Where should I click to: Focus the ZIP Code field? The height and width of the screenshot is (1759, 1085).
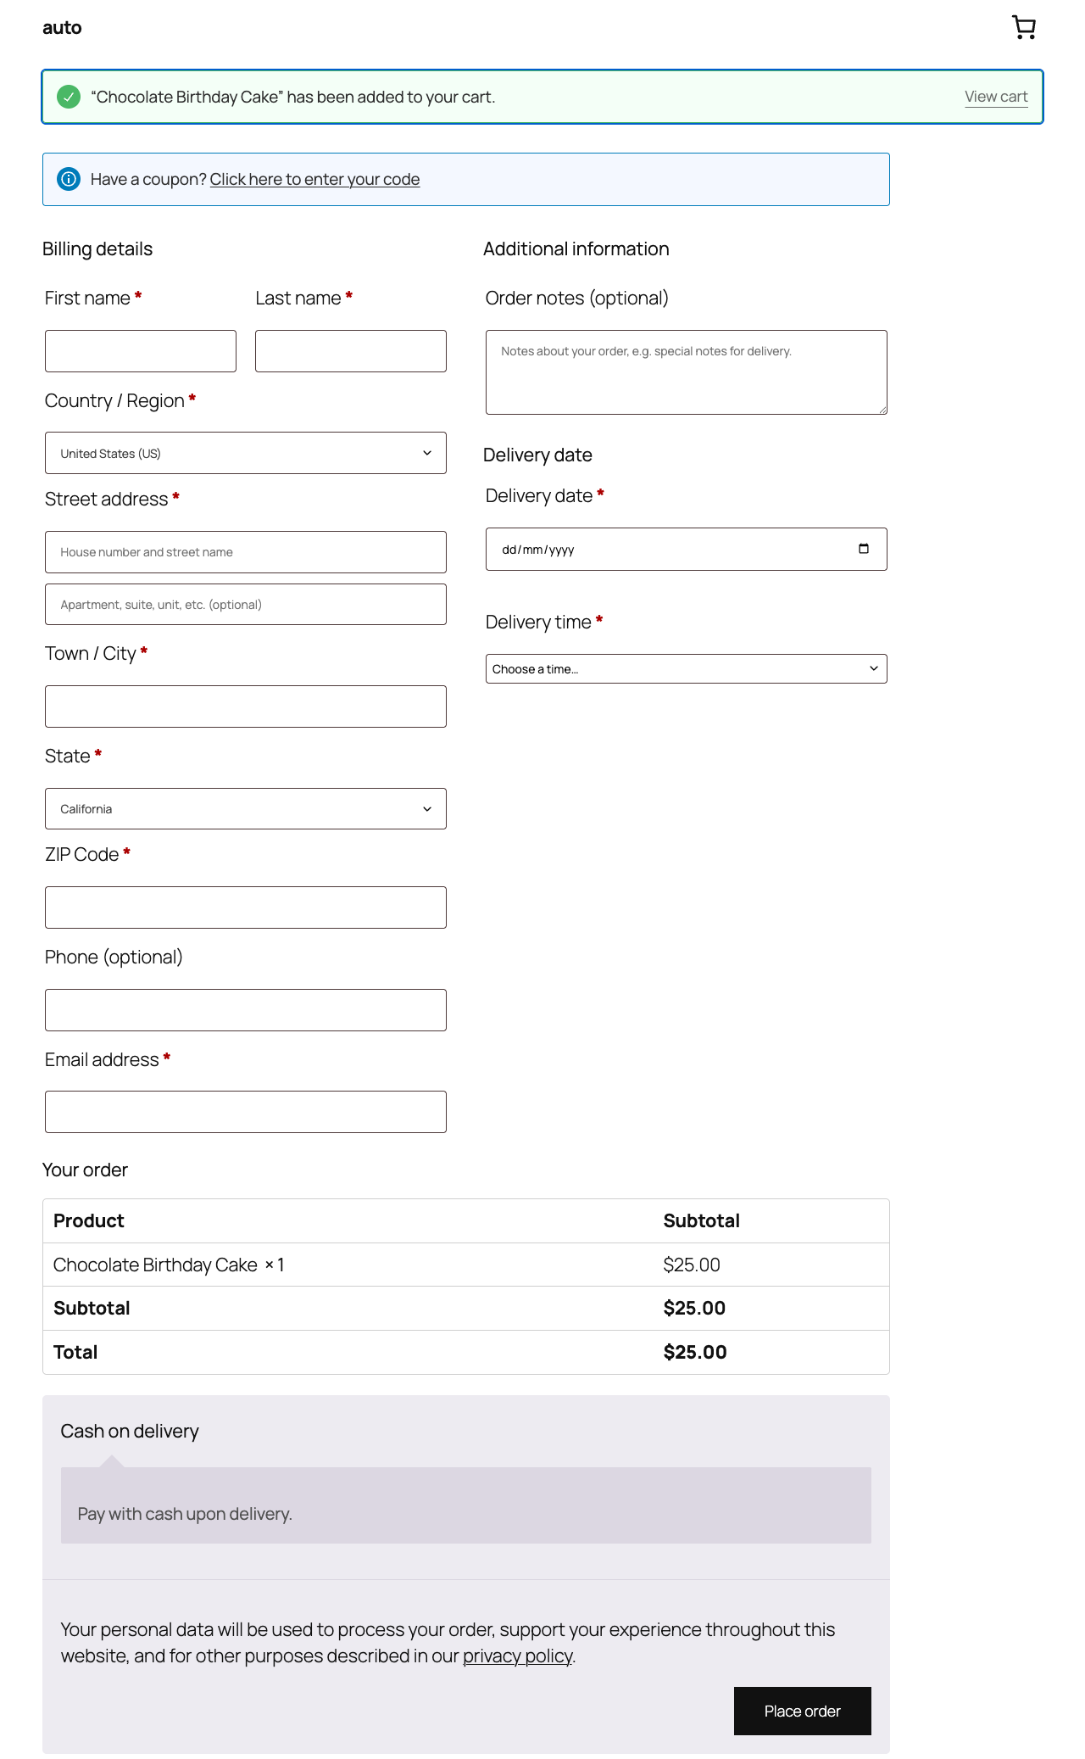pyautogui.click(x=246, y=907)
